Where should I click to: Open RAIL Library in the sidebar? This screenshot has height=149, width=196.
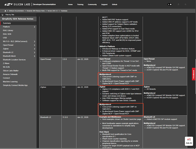coord(8,30)
